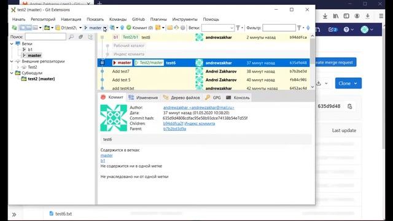Click the settings gear icon in the toolbar
Screen dimensions: 393x221
(183, 28)
